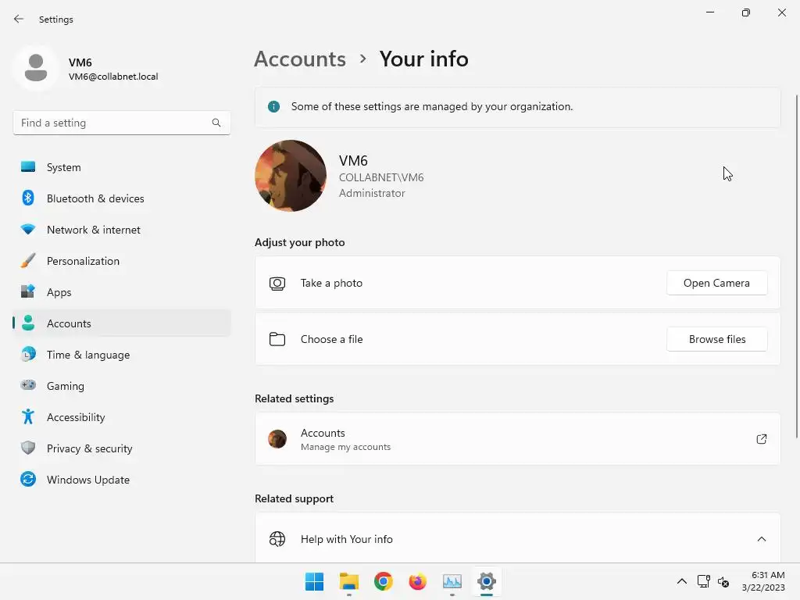This screenshot has height=600, width=800.
Task: Click the Browse files button
Action: (x=716, y=339)
